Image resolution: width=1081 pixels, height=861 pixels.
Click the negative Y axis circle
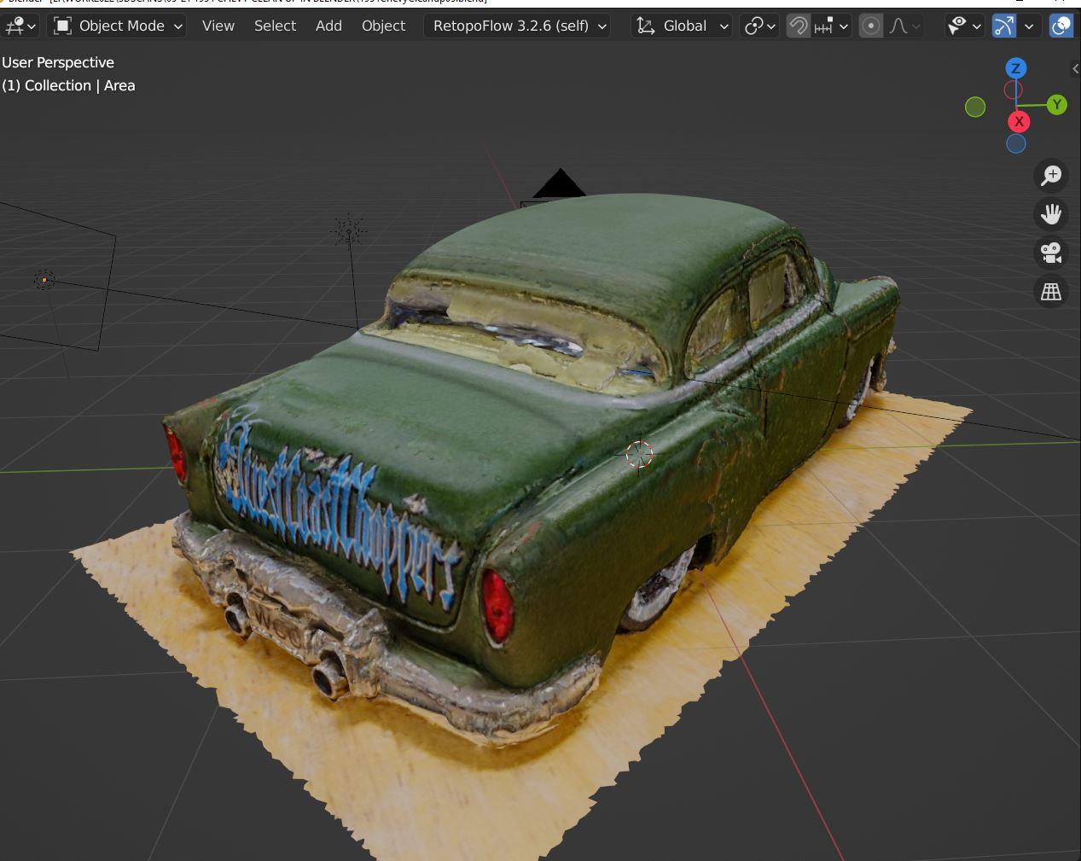pos(975,107)
